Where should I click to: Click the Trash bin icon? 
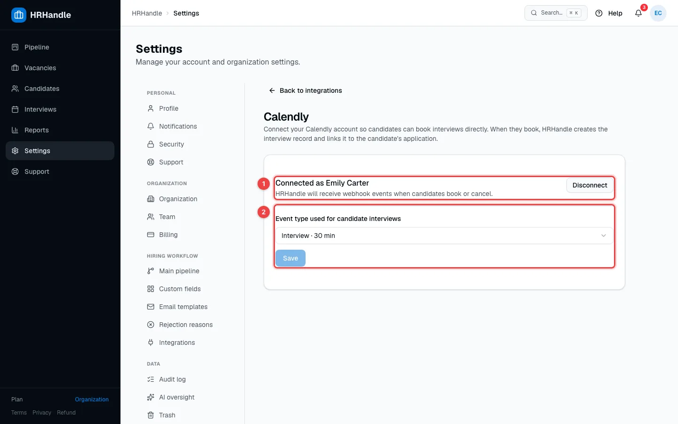[x=151, y=415]
